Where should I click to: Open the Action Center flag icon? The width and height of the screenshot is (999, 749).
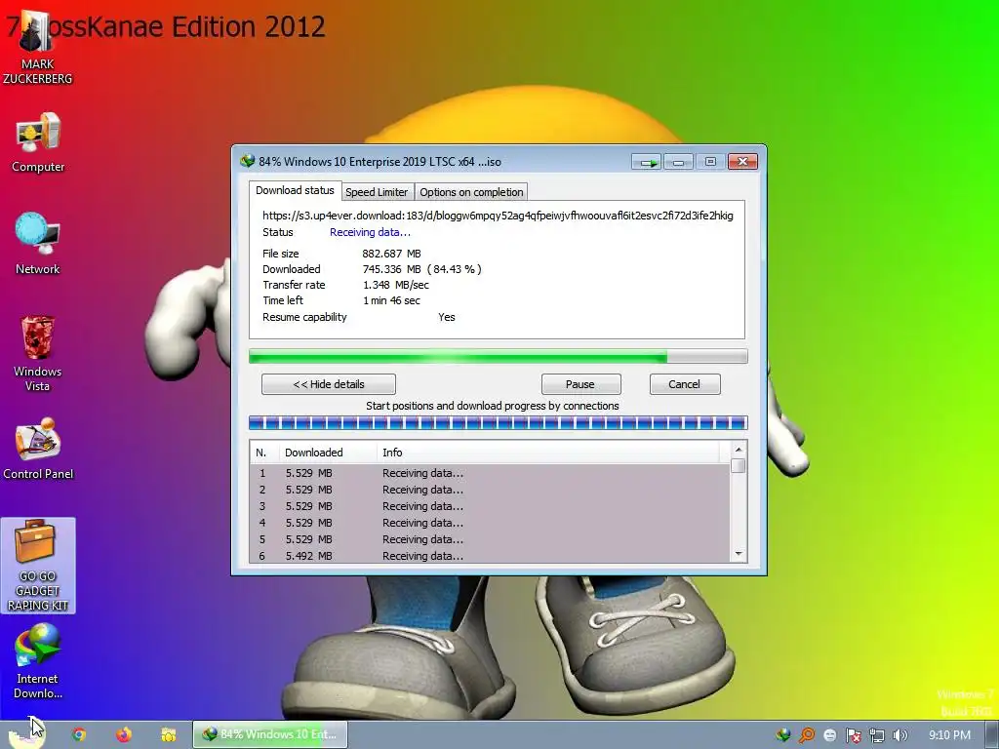point(853,735)
